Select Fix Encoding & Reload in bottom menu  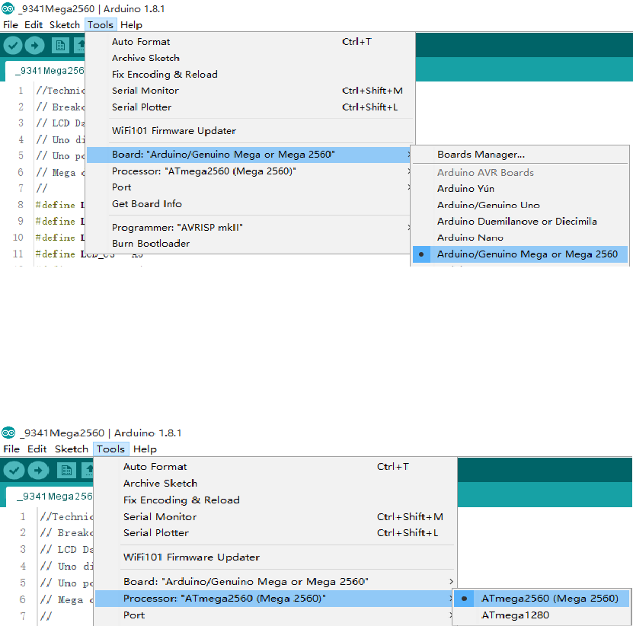275,500
